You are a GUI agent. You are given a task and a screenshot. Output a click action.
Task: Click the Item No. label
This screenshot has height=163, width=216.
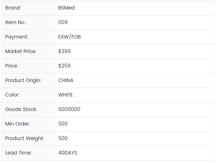(x=16, y=22)
